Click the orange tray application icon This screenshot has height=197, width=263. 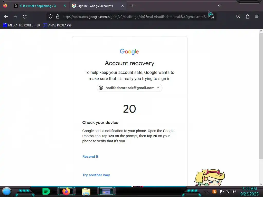click(x=214, y=191)
